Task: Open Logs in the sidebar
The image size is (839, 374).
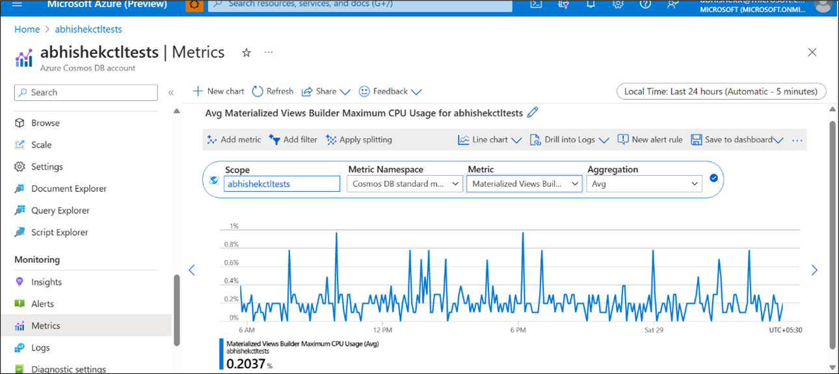Action: [40, 348]
